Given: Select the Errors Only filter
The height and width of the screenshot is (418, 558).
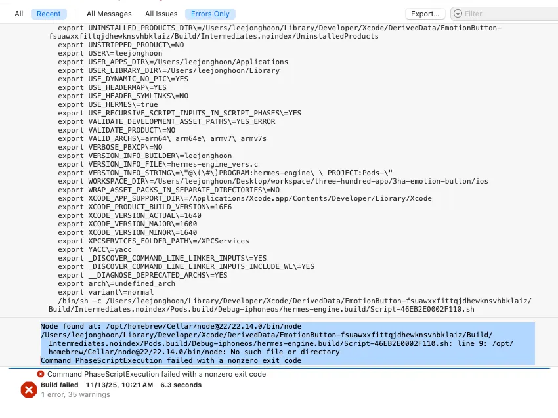Looking at the screenshot, I should point(210,14).
